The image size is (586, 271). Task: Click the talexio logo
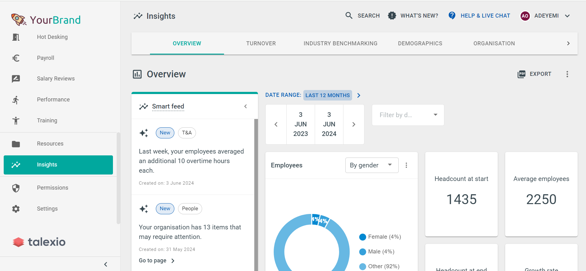click(39, 242)
